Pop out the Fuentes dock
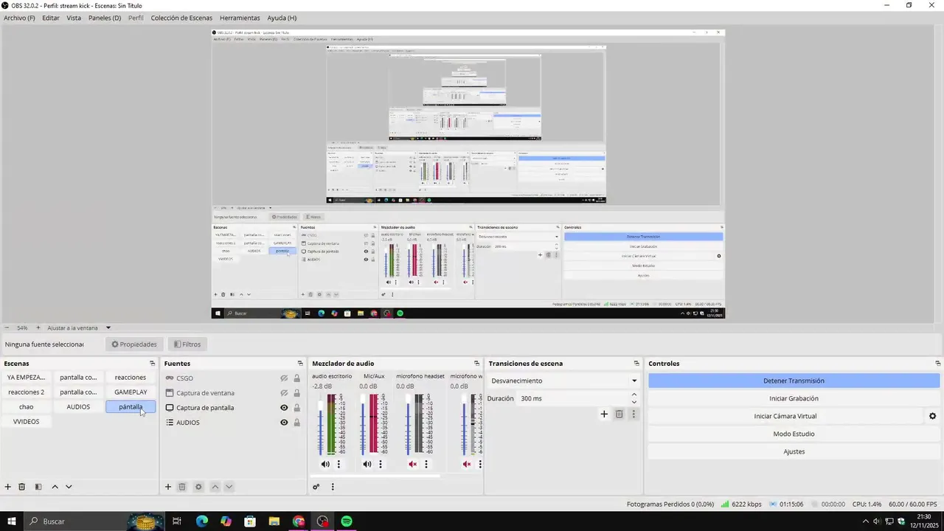Image resolution: width=944 pixels, height=531 pixels. [300, 364]
